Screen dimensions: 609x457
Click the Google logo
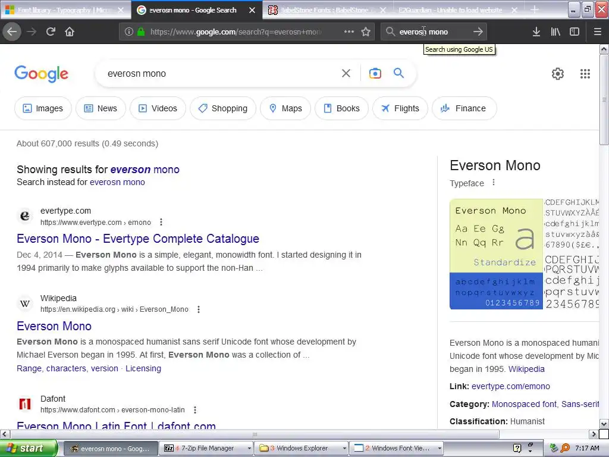pyautogui.click(x=41, y=74)
